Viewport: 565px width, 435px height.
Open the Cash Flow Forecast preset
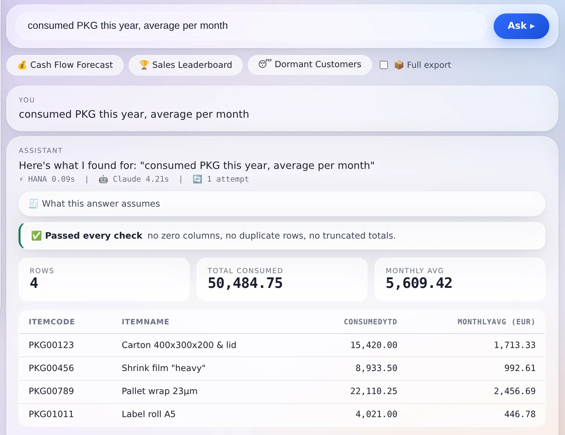coord(65,65)
